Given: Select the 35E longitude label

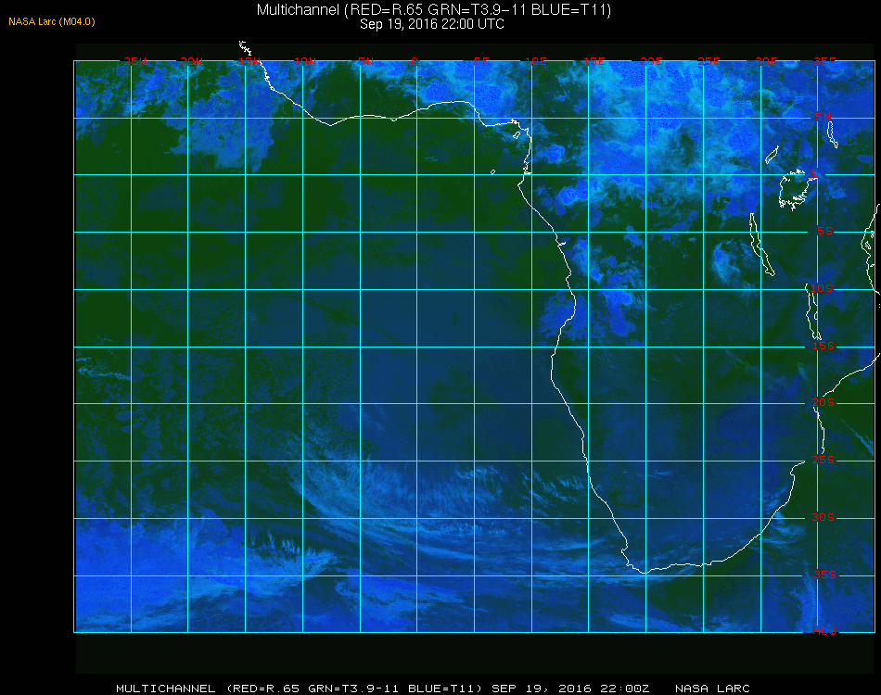Looking at the screenshot, I should [824, 61].
